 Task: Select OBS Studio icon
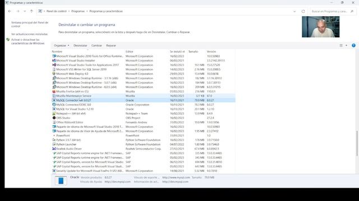pos(54,118)
